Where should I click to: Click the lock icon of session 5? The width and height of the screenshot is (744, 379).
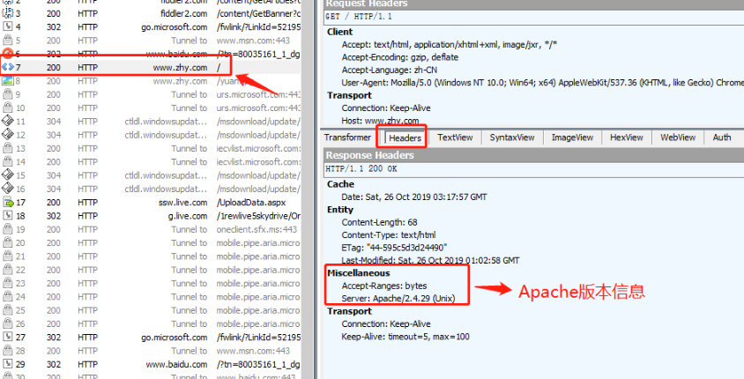[8, 41]
